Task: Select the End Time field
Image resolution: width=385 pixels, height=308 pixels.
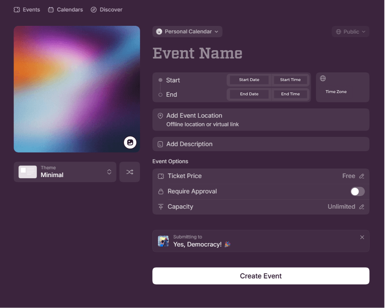Action: tap(290, 94)
